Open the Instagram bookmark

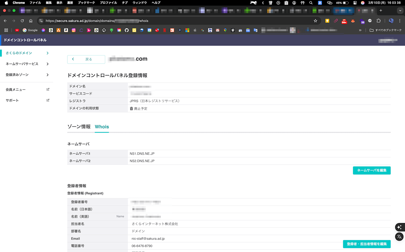tap(73, 30)
